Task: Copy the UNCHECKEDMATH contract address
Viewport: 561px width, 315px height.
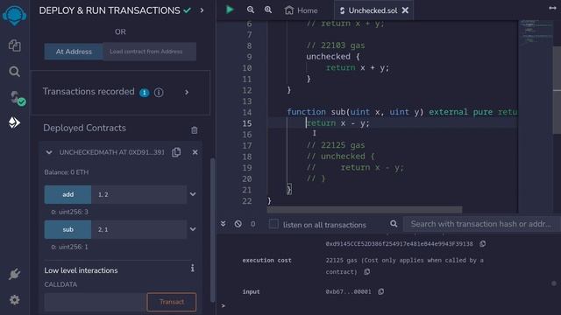Action: point(176,152)
